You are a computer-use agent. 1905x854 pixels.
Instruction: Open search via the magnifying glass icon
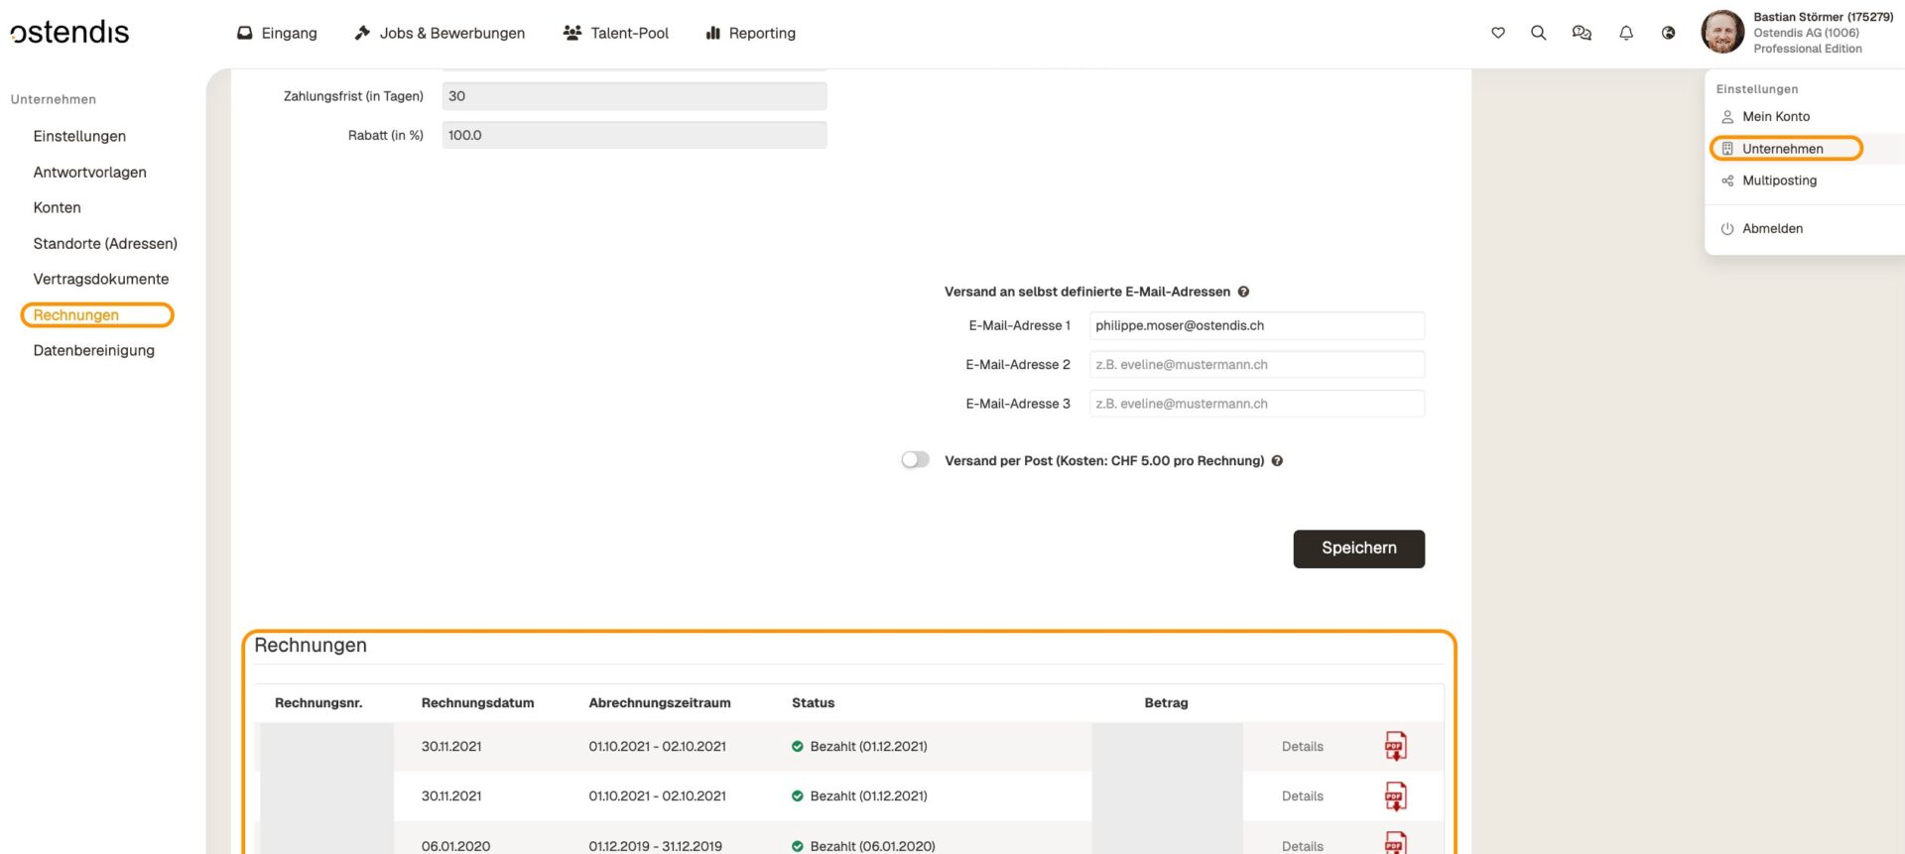pyautogui.click(x=1538, y=33)
